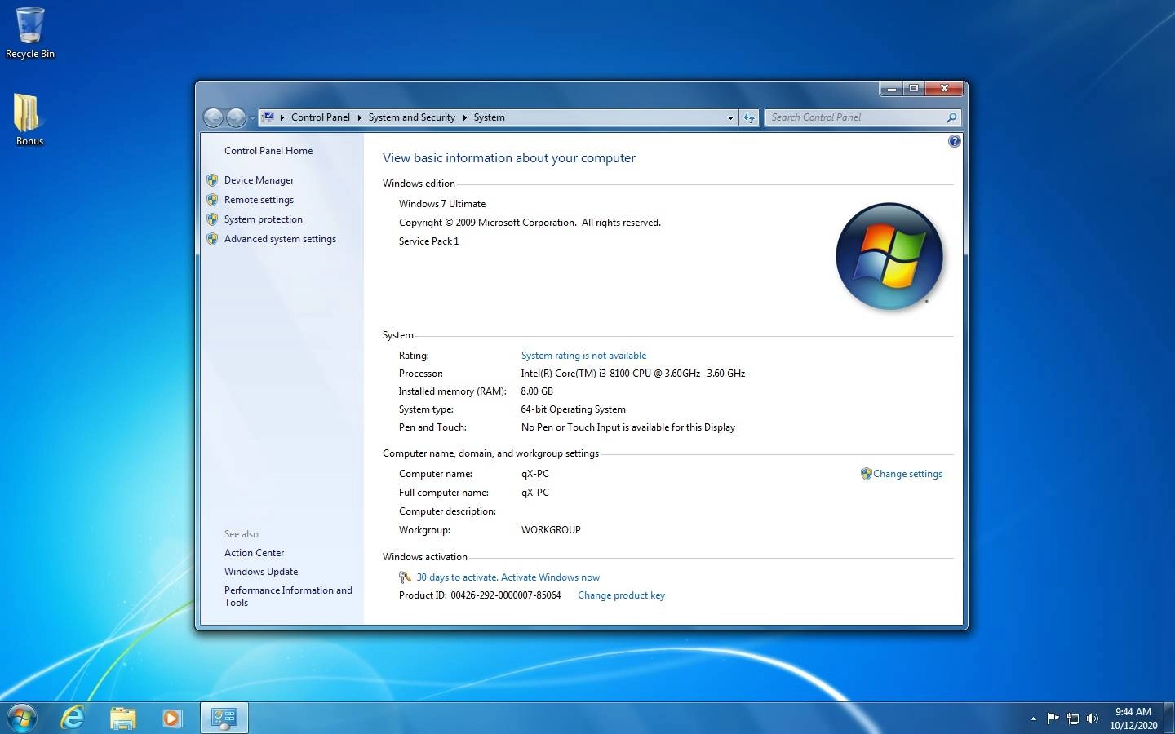Image resolution: width=1175 pixels, height=734 pixels.
Task: Click the volume speaker icon in tray
Action: 1093,719
